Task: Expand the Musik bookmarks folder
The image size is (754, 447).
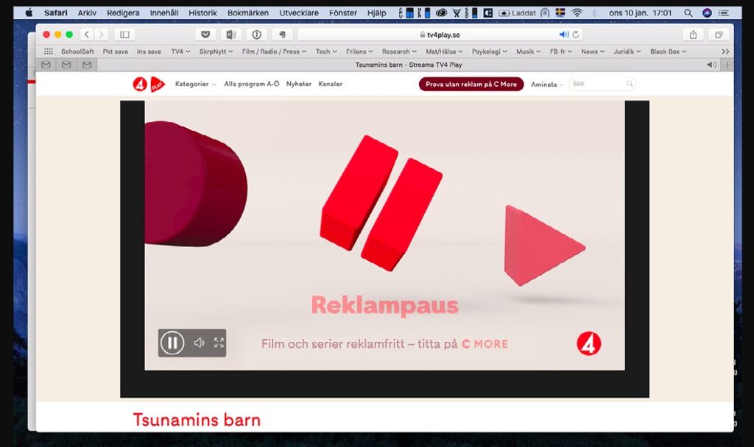Action: coord(529,51)
